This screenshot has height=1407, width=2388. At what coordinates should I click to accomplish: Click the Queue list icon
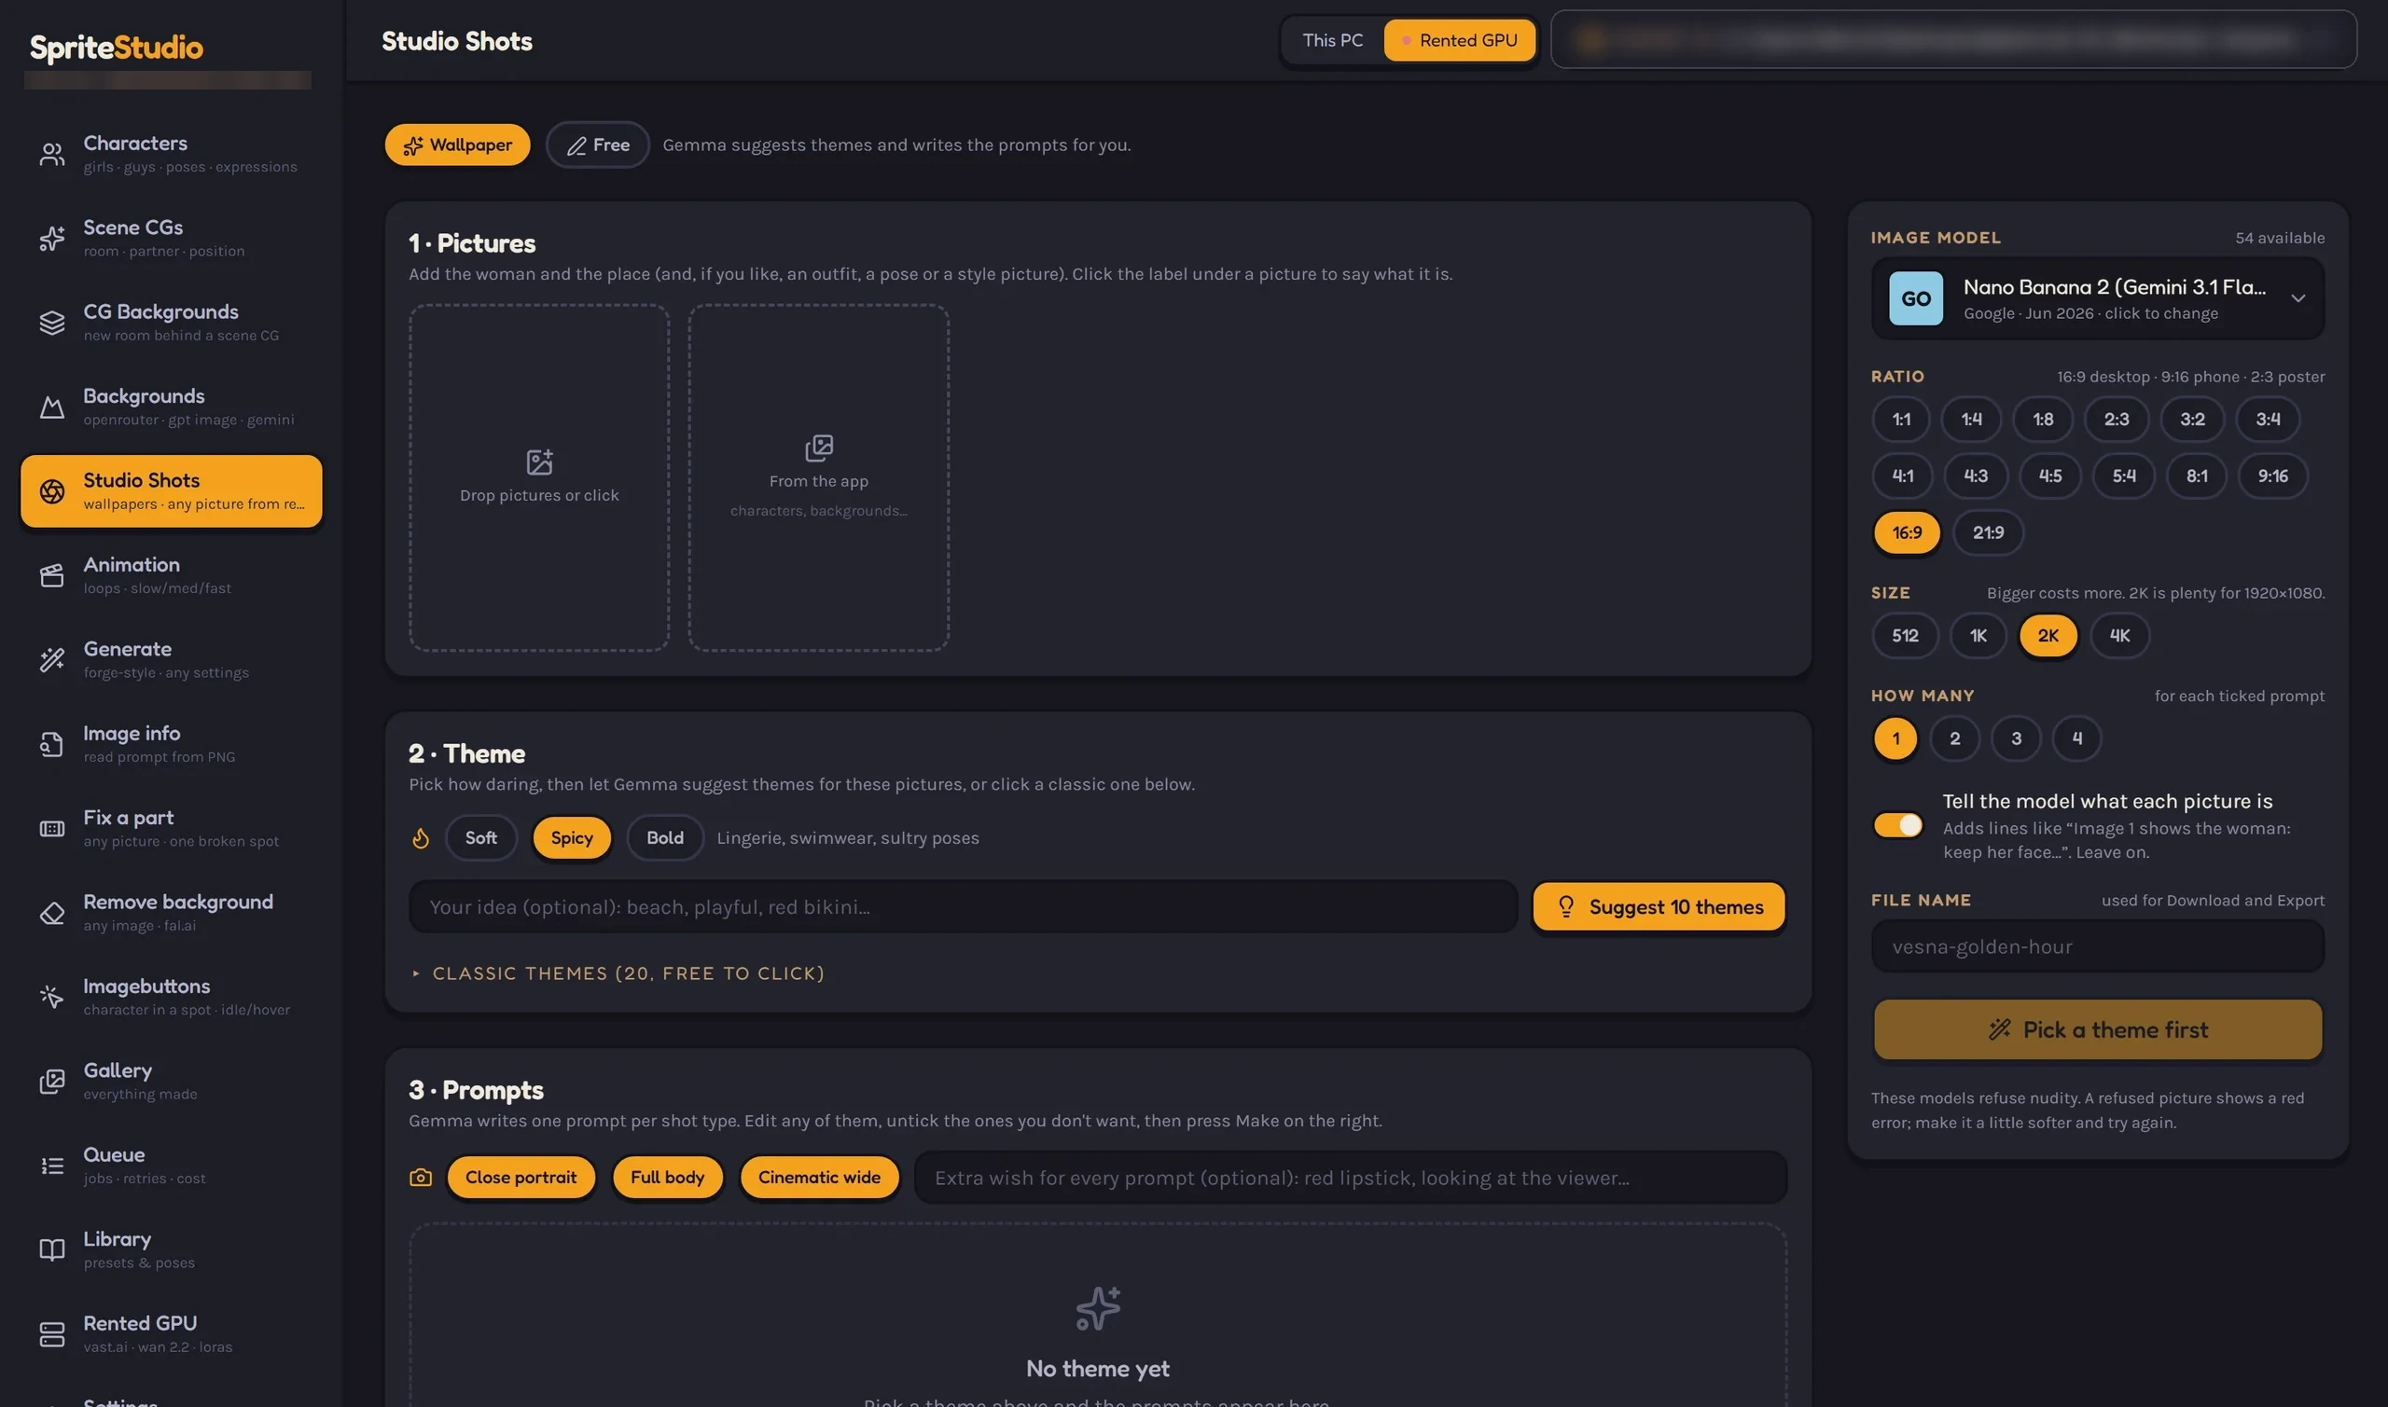click(52, 1166)
